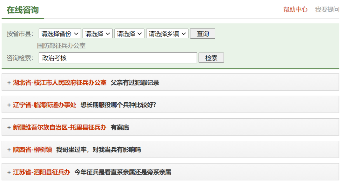Open question 我哥坐过牢，对我当兵有影响吗
Viewport: 343px width, 186px height.
[x=98, y=150]
